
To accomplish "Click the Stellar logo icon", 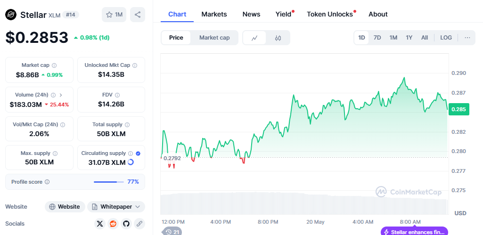I will pyautogui.click(x=11, y=15).
